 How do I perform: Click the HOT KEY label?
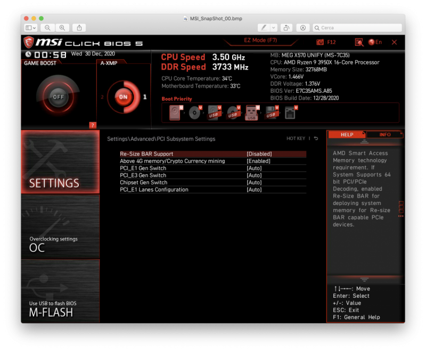click(296, 138)
